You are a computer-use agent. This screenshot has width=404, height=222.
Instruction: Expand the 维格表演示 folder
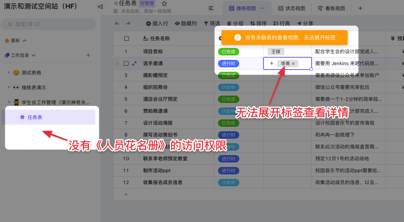(x=9, y=87)
